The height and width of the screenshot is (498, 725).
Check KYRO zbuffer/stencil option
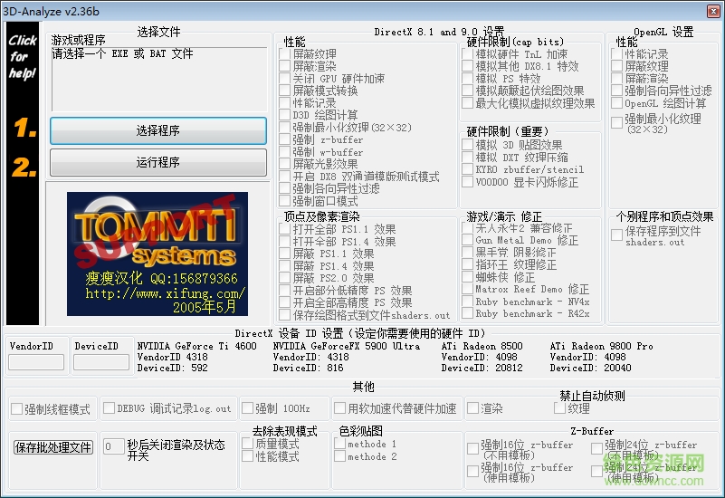pyautogui.click(x=467, y=169)
